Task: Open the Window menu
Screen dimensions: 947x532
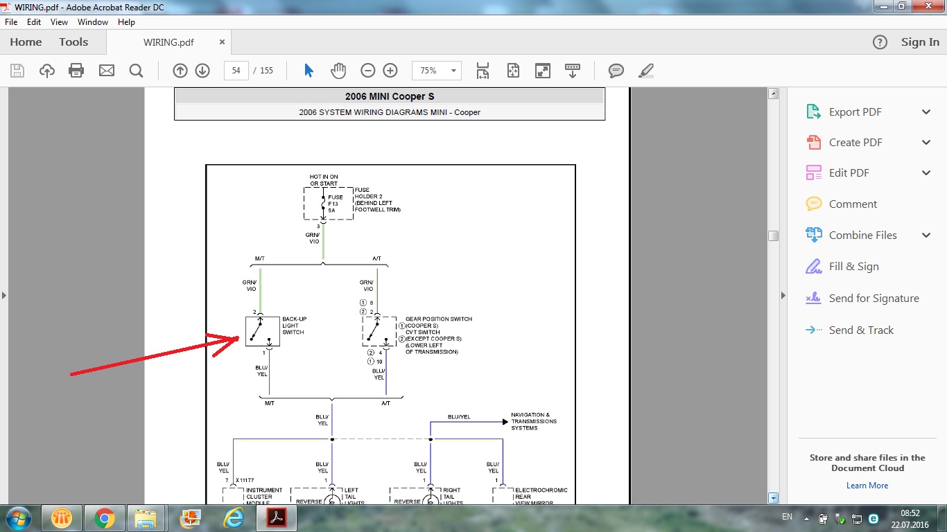Action: [x=93, y=22]
